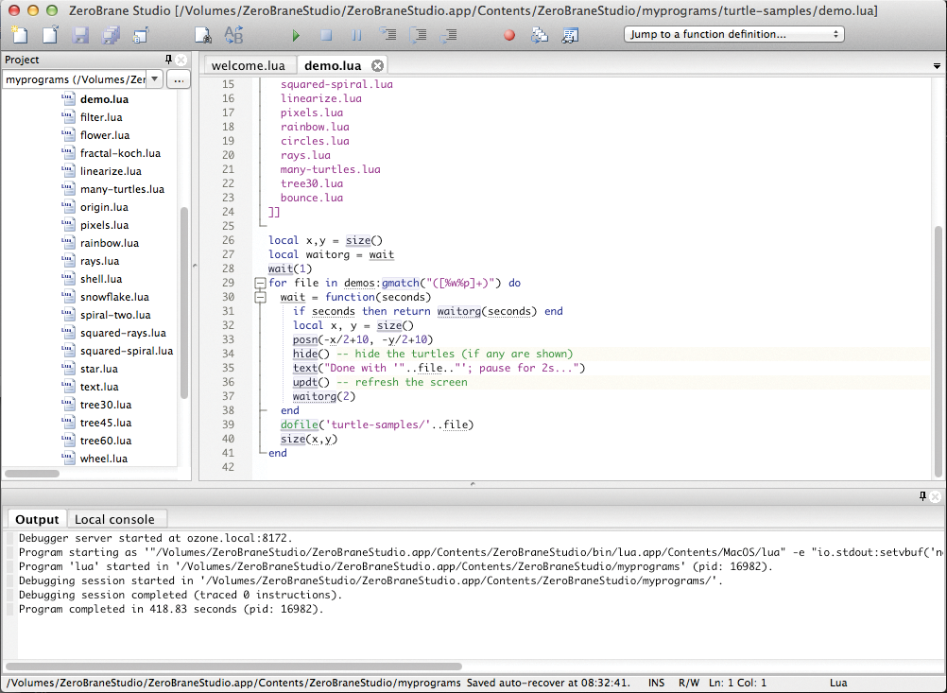This screenshot has width=947, height=693.
Task: Start debugging with the green Run icon
Action: click(x=296, y=34)
